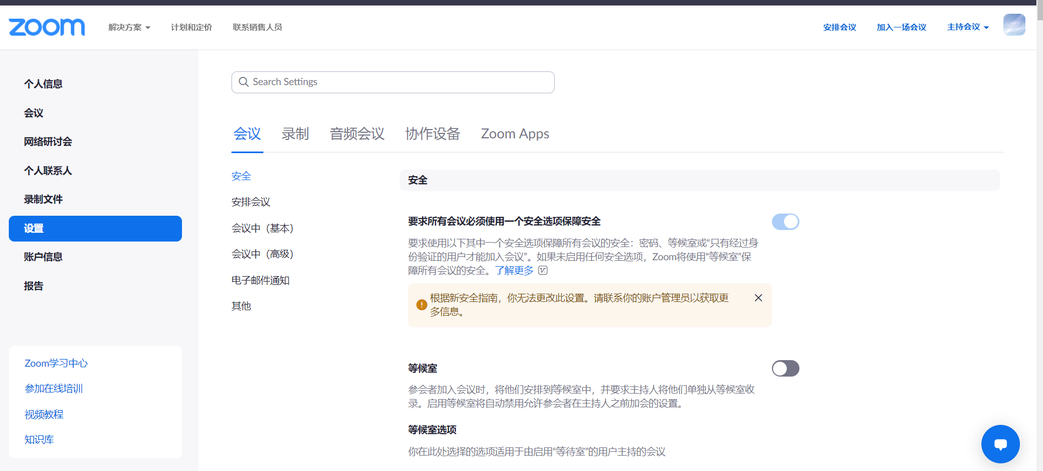Open 会议 in the left sidebar
The image size is (1043, 471).
coord(34,113)
